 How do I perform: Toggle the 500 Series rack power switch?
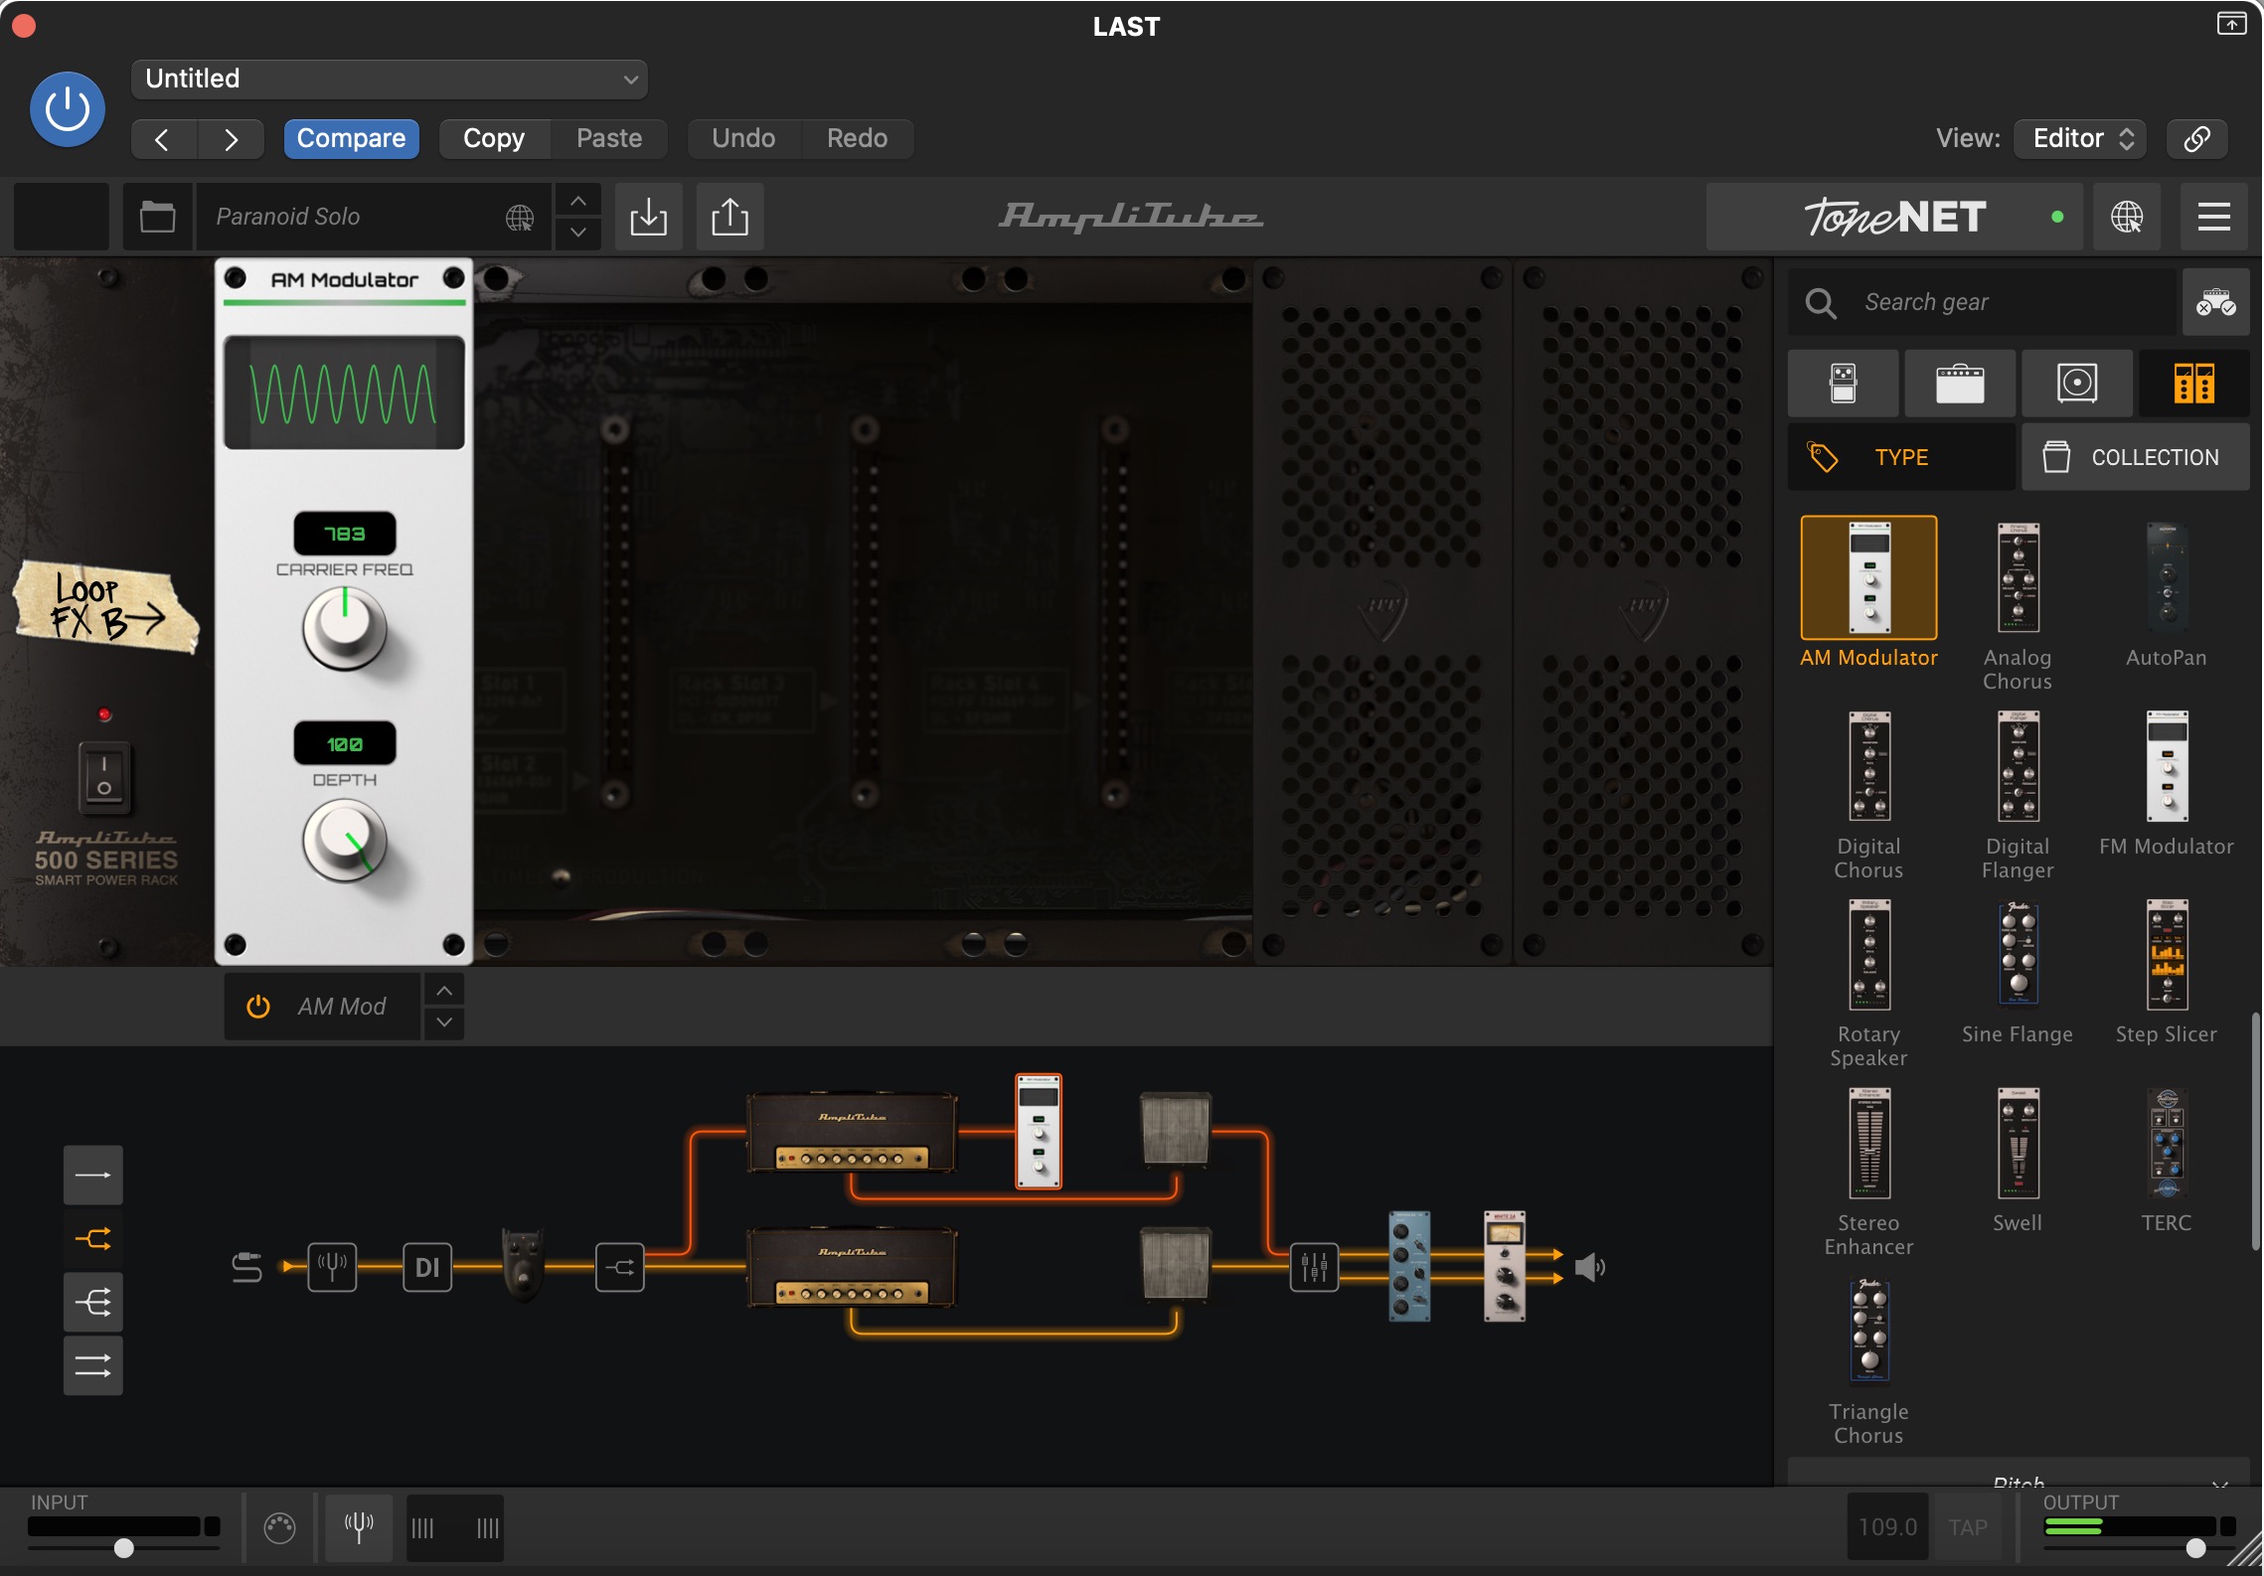click(104, 776)
